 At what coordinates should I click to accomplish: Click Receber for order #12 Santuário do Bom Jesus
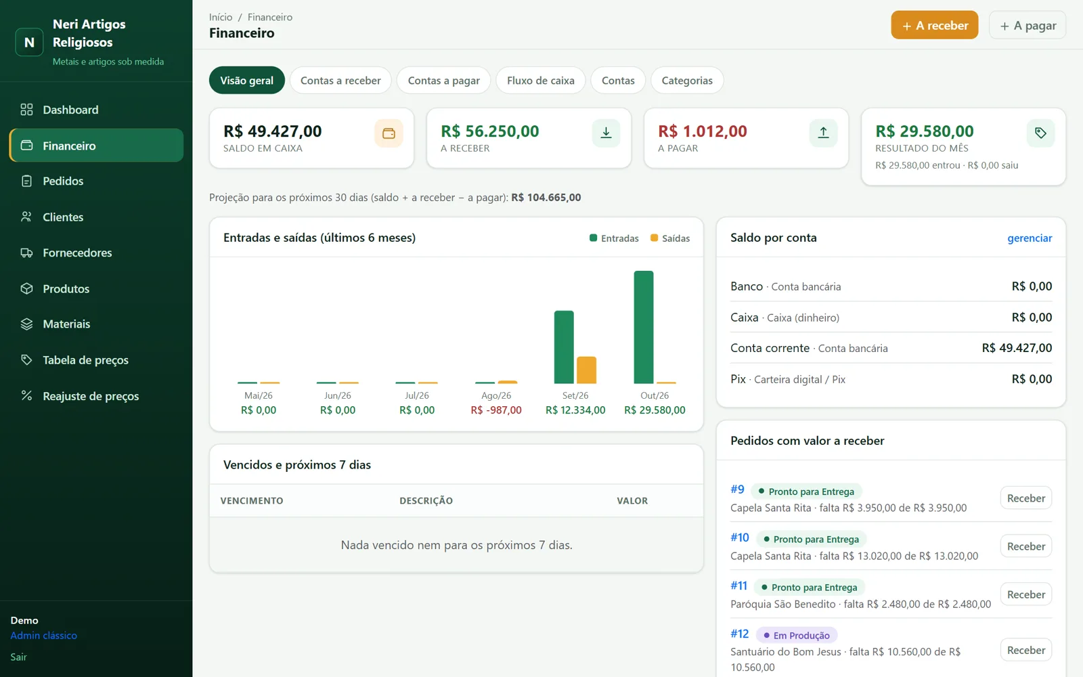pos(1026,650)
